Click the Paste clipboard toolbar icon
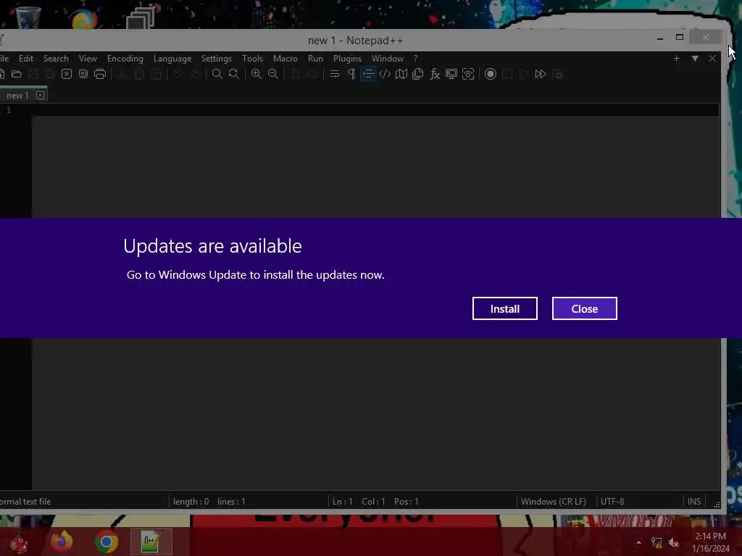This screenshot has height=556, width=742. 156,74
